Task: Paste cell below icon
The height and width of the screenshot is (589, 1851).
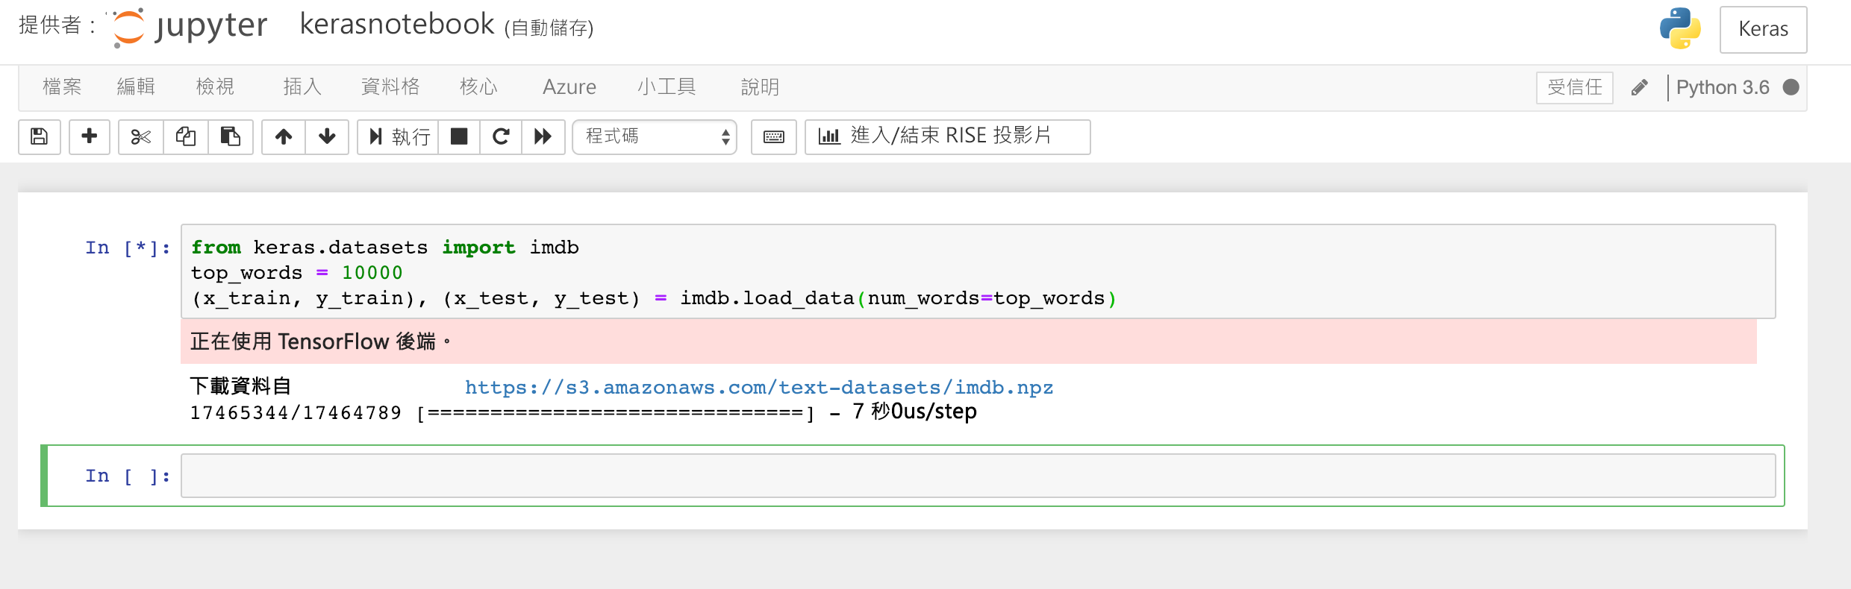Action: 231,137
